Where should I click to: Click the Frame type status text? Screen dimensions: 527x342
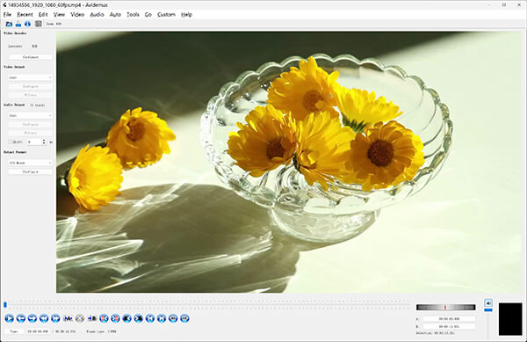[102, 331]
